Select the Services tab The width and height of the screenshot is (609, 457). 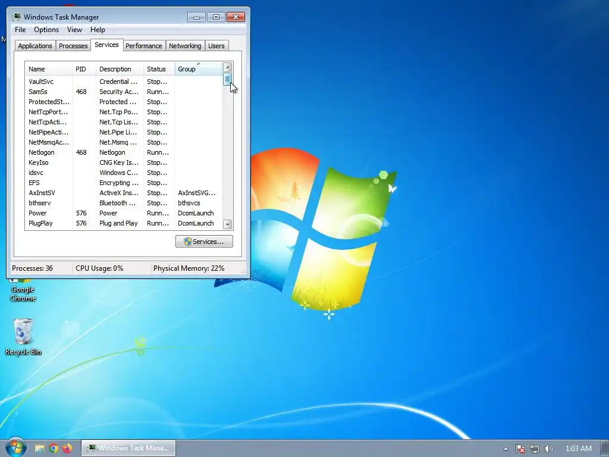106,45
